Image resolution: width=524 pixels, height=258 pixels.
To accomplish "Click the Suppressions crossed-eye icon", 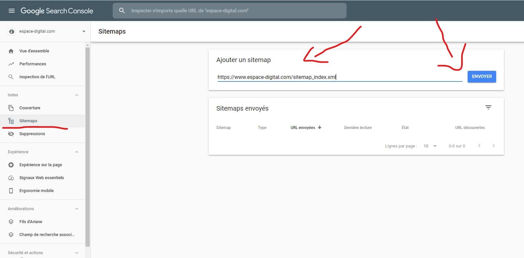I will [x=11, y=134].
